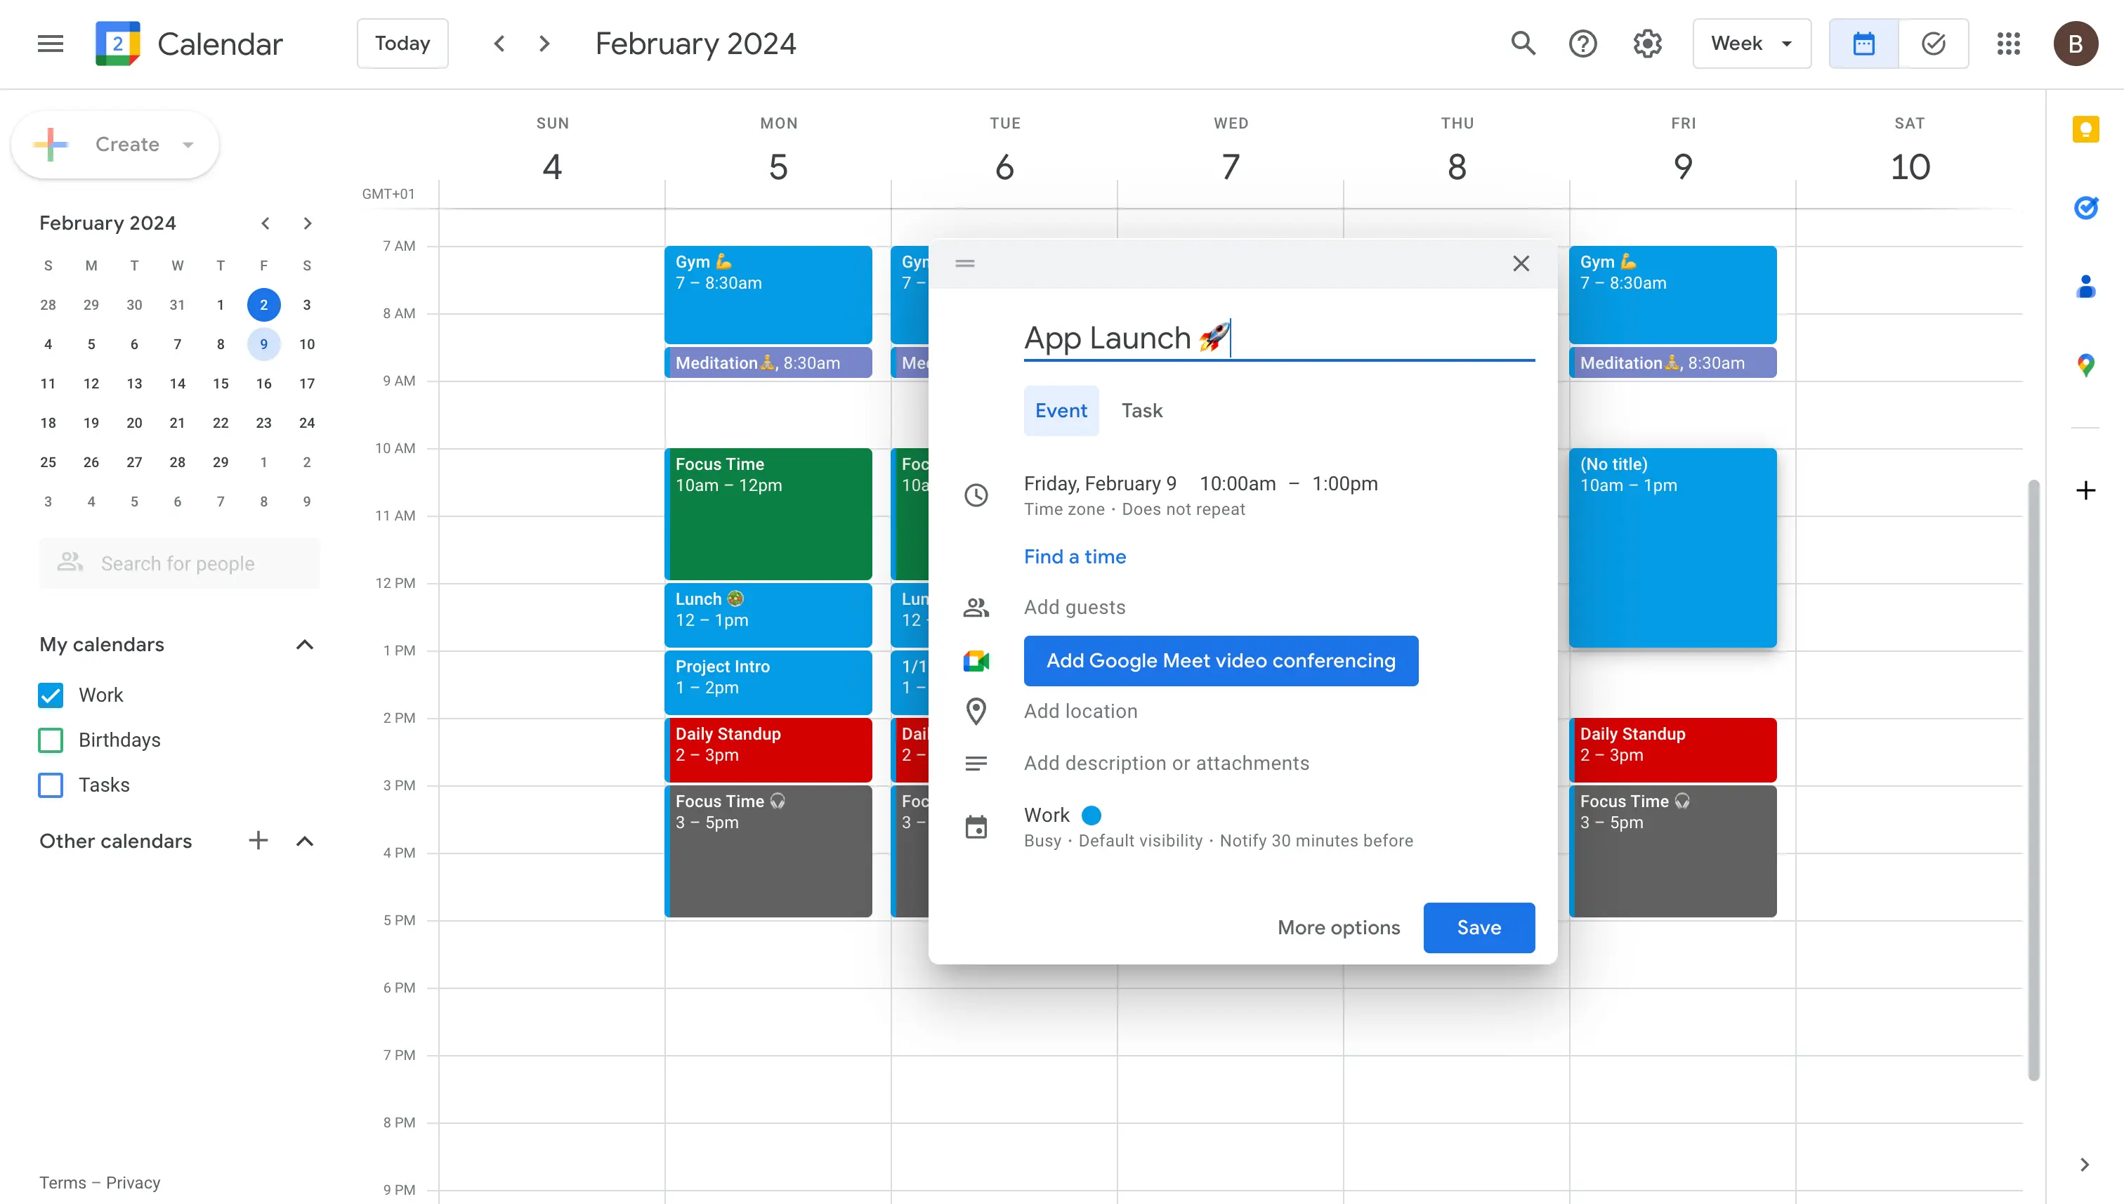The height and width of the screenshot is (1204, 2124).
Task: Collapse the My calendars section
Action: pyautogui.click(x=305, y=644)
